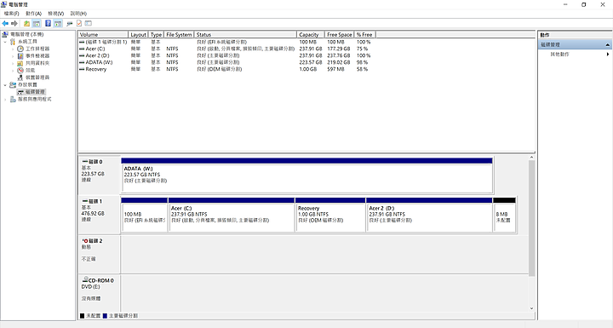Toggle the Show/Hide Action Pane toolbar icon
The height and width of the screenshot is (328, 613).
click(58, 24)
